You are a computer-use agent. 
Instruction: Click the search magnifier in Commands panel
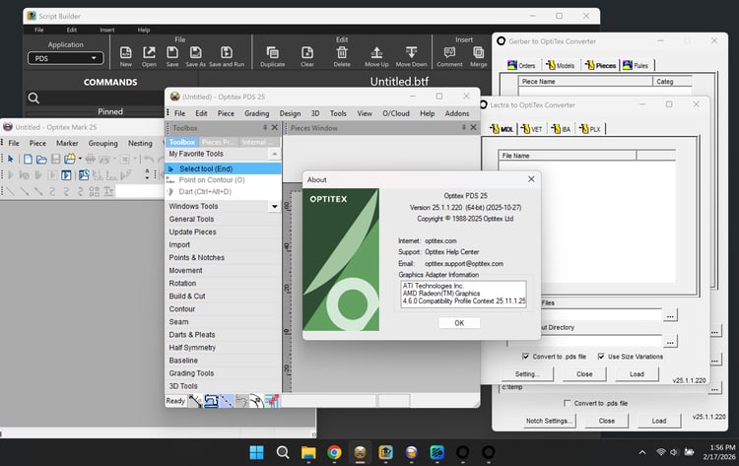click(34, 98)
